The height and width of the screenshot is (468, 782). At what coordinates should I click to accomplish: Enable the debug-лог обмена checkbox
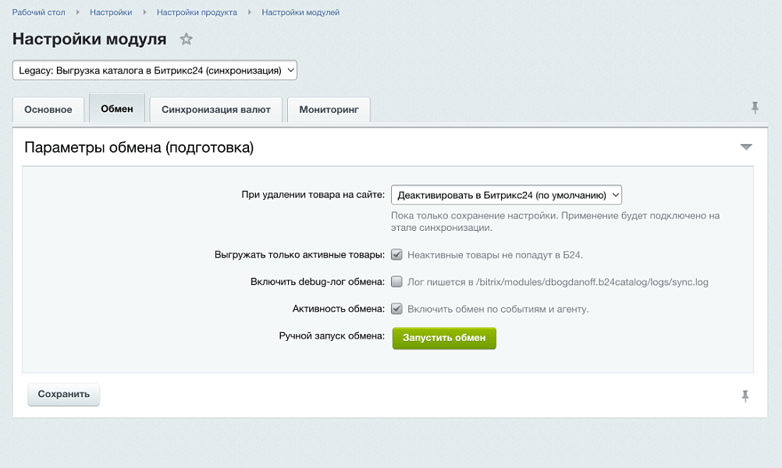click(x=396, y=282)
